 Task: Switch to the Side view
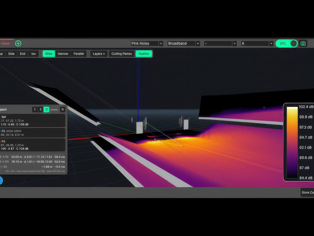coord(11,54)
